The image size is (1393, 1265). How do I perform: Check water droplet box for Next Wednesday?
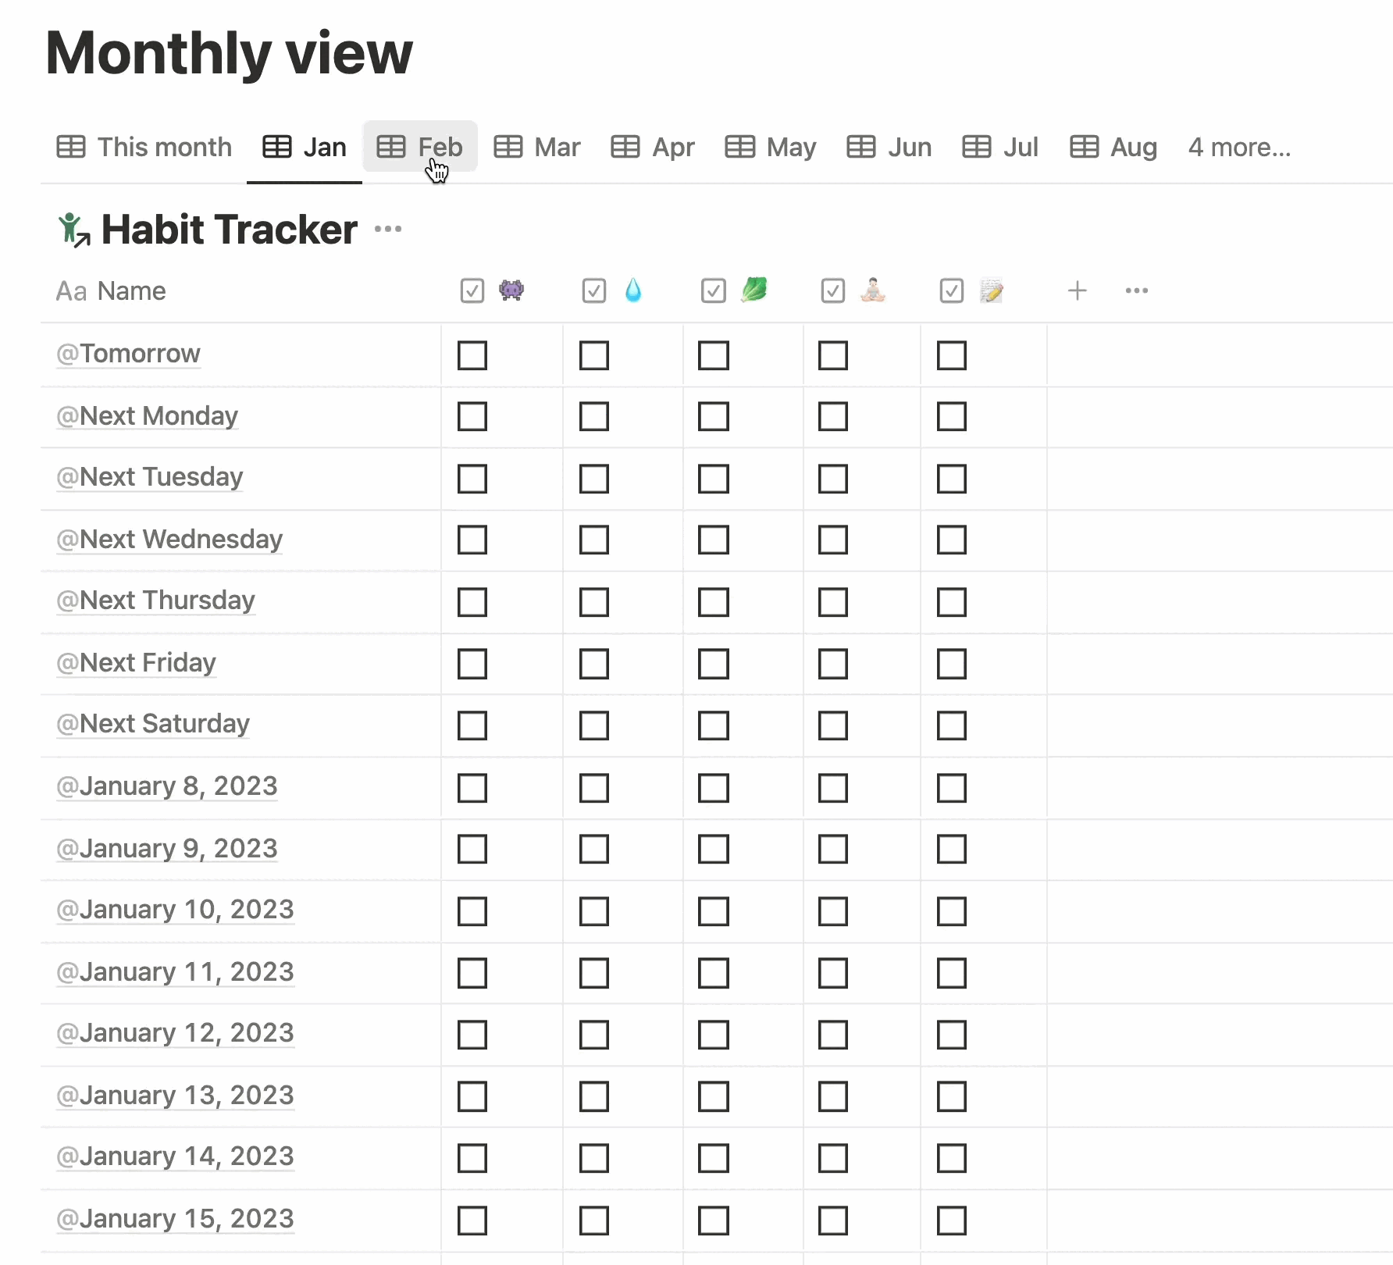pyautogui.click(x=594, y=540)
